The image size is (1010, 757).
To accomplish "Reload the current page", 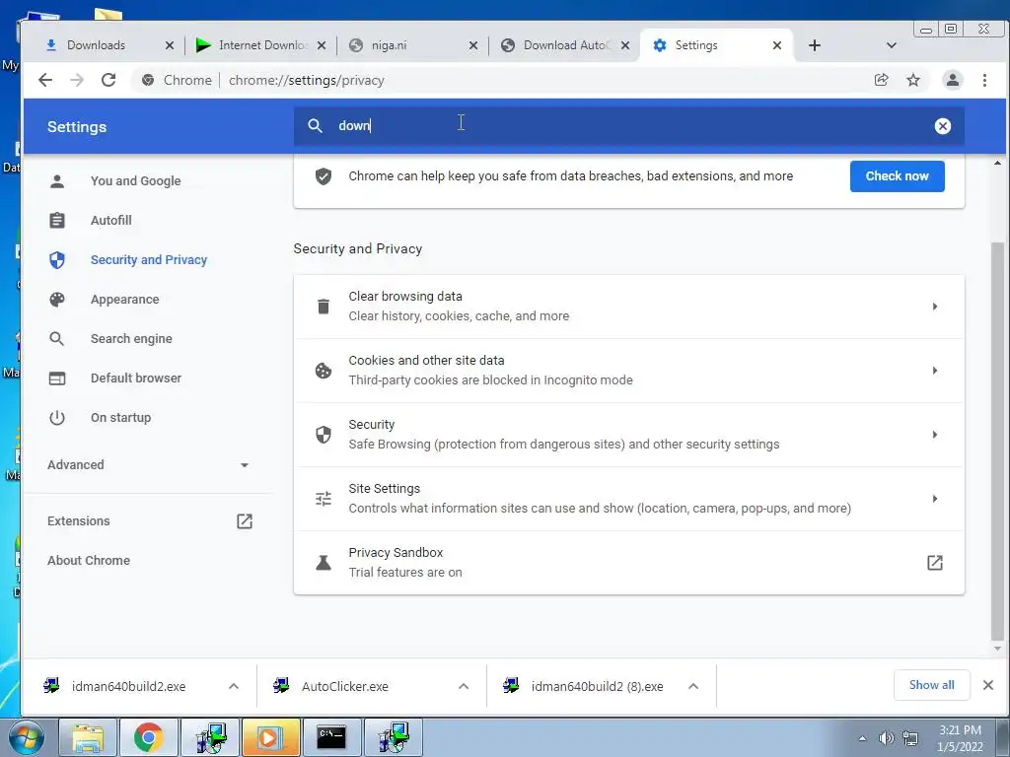I will [108, 80].
